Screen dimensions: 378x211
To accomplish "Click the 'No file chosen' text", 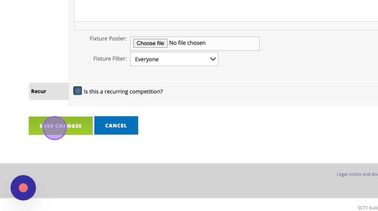I will 187,43.
